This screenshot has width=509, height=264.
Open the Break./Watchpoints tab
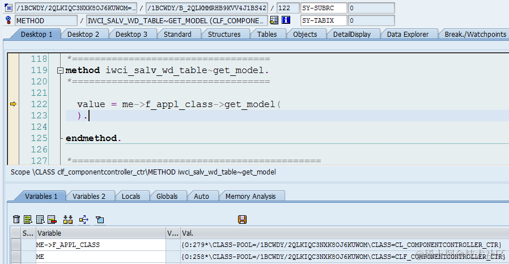[x=475, y=35]
